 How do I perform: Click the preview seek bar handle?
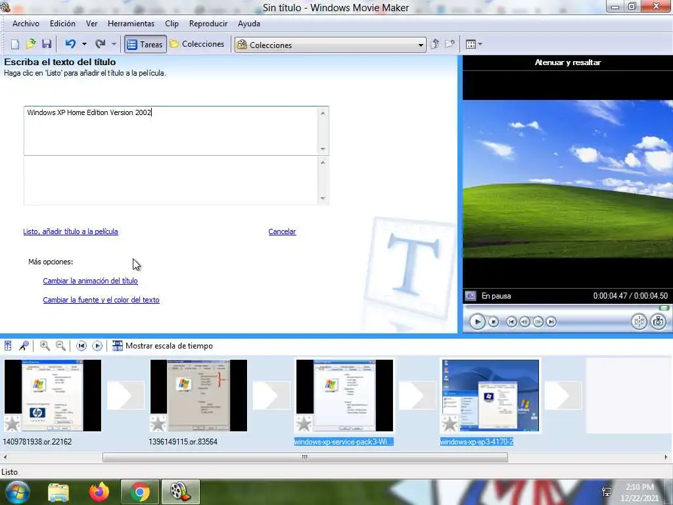(664, 308)
